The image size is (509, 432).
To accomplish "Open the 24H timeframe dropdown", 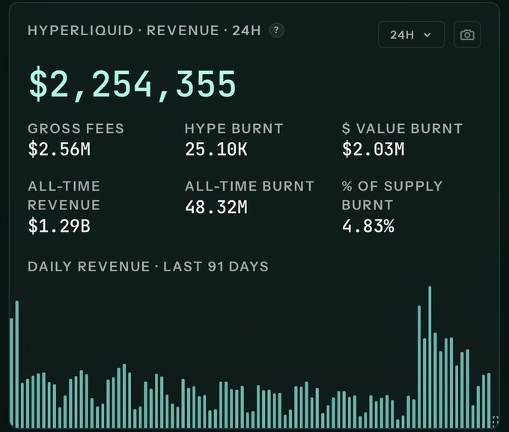I will coord(411,34).
